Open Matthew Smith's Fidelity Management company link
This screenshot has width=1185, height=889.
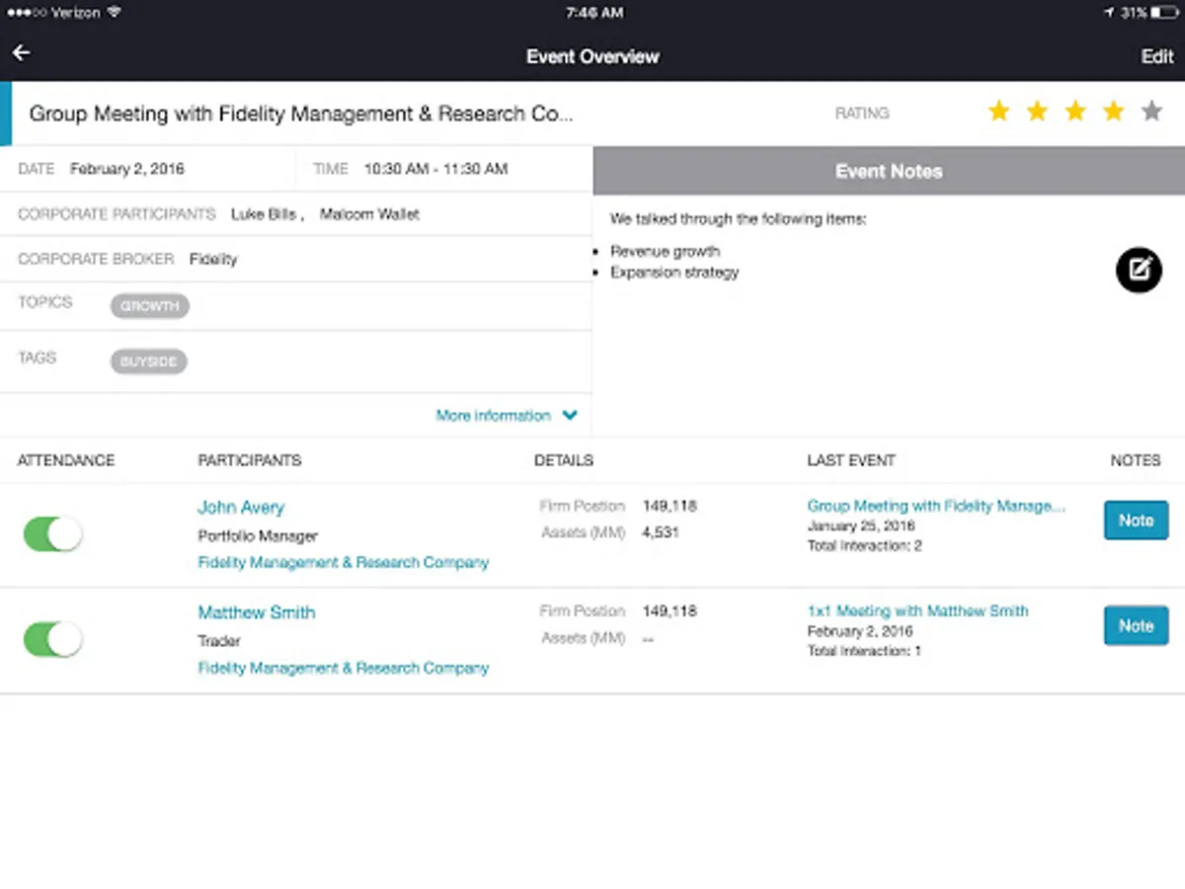[x=343, y=668]
